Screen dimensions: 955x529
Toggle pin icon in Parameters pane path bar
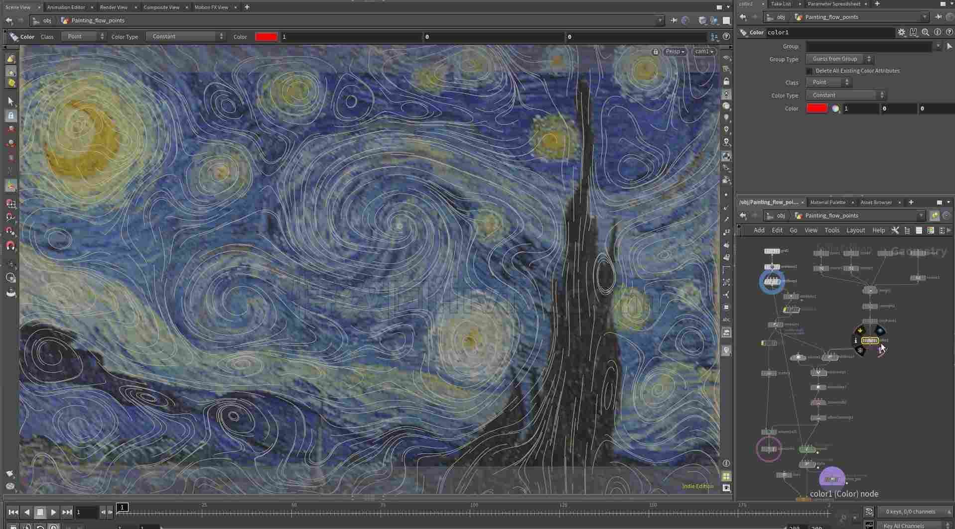pyautogui.click(x=938, y=17)
